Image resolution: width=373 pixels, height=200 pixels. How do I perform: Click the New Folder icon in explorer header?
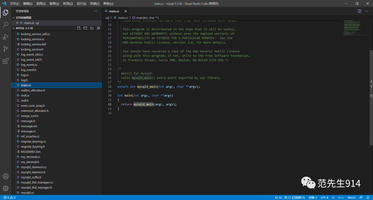[x=85, y=28]
